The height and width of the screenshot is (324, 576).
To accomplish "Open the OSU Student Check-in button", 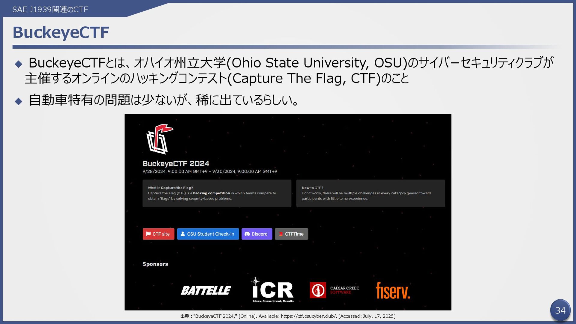I will 208,234.
